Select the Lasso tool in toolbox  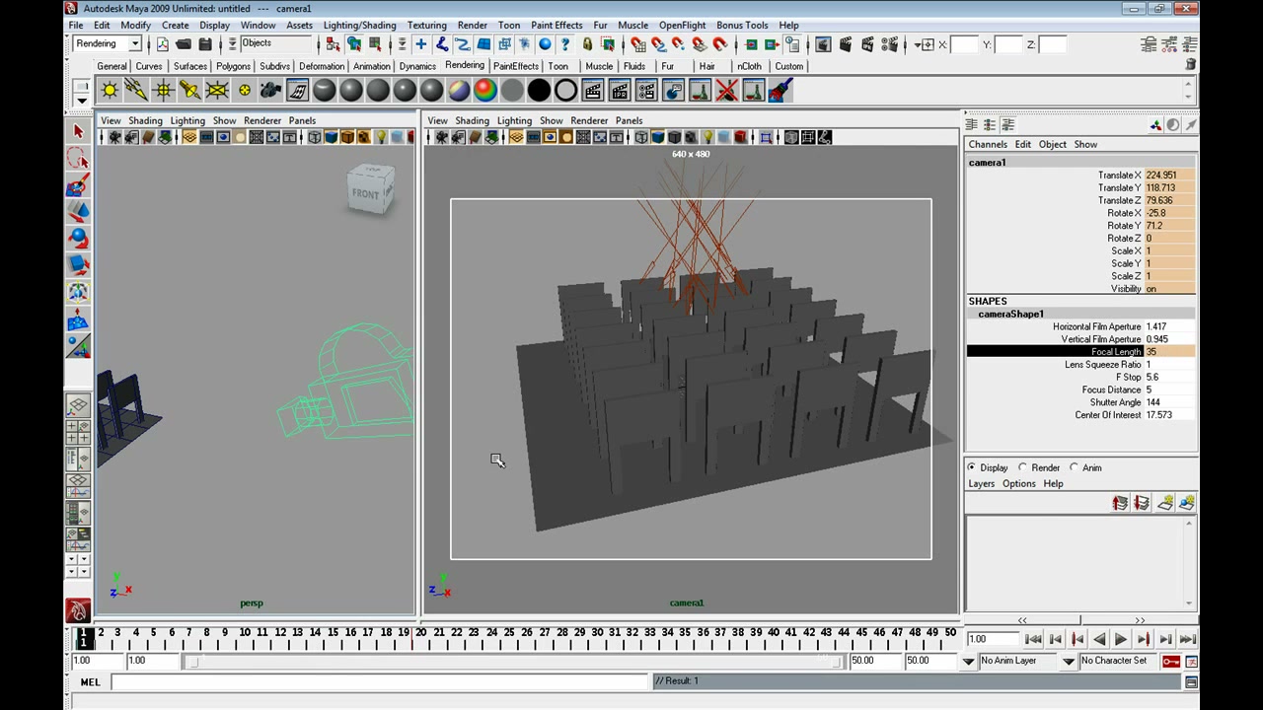78,158
